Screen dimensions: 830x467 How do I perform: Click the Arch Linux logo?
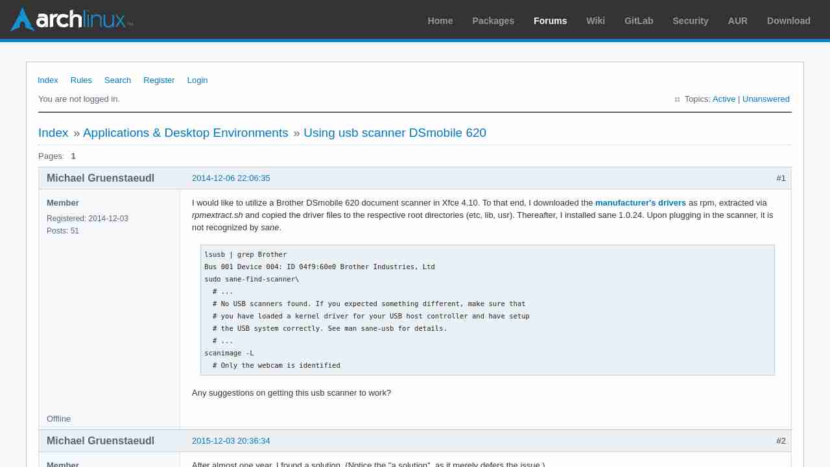71,19
